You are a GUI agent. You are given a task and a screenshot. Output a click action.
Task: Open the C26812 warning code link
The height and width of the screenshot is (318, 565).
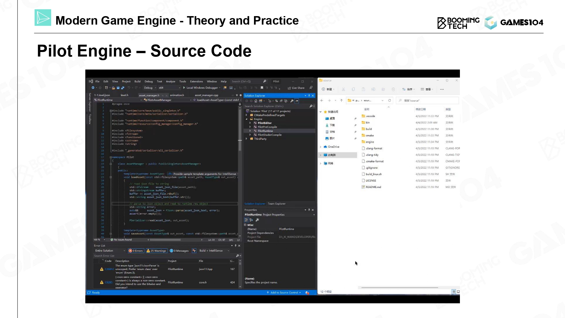[109, 269]
